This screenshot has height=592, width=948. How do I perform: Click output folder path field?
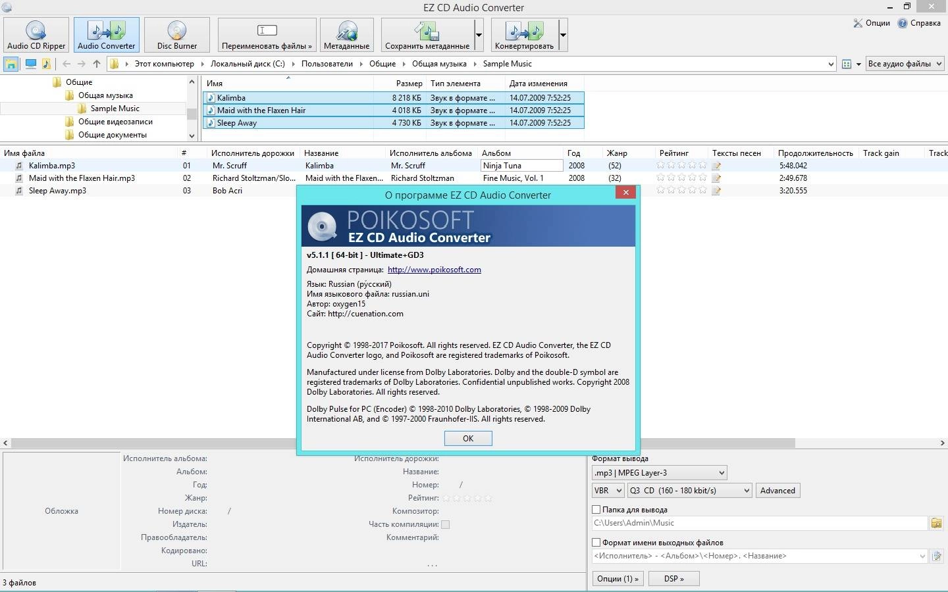760,523
